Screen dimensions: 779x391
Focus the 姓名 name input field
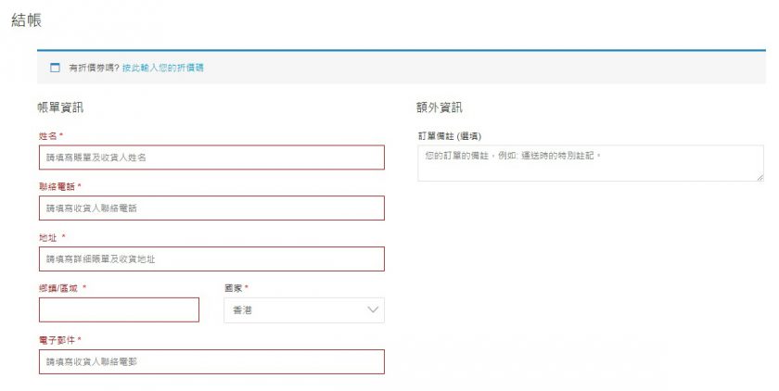[x=211, y=158]
